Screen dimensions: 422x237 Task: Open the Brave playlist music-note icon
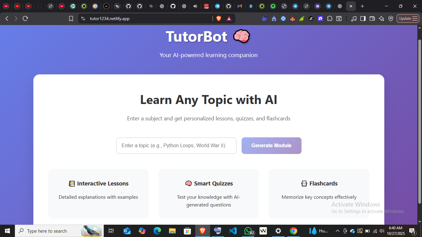pyautogui.click(x=354, y=19)
